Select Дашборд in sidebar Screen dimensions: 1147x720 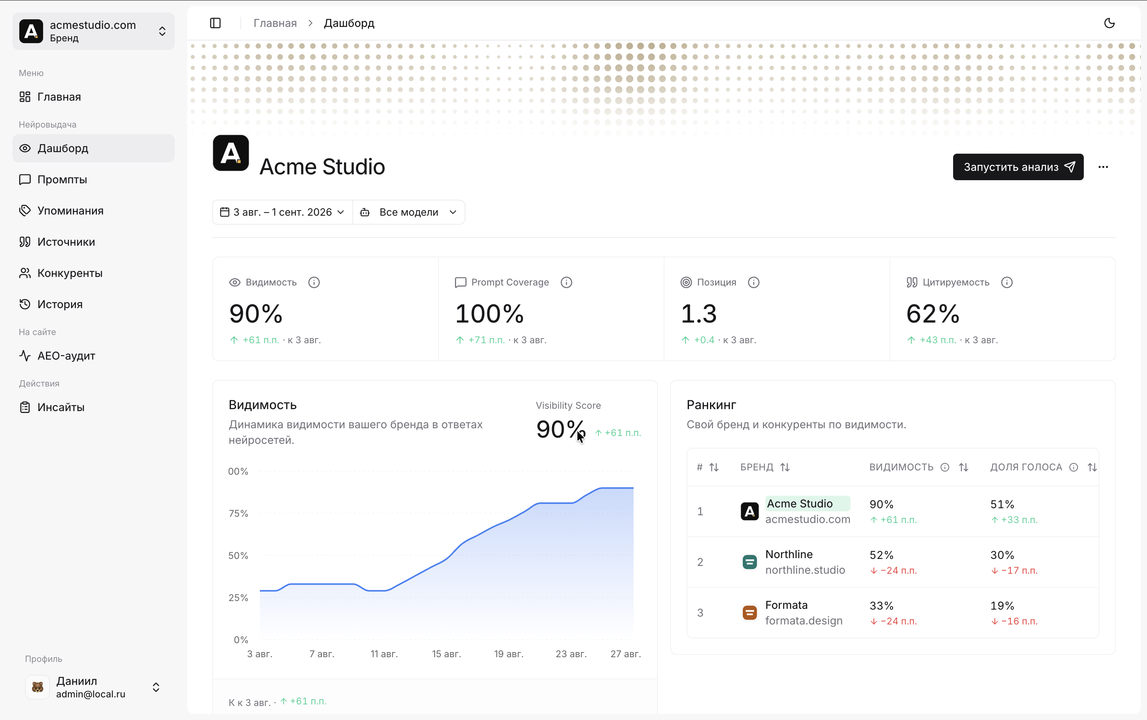[x=93, y=148]
